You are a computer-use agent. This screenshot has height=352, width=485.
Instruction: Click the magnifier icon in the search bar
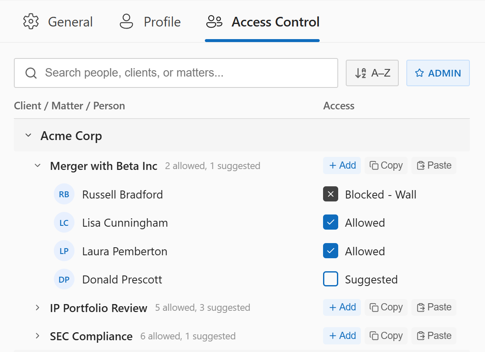(31, 73)
